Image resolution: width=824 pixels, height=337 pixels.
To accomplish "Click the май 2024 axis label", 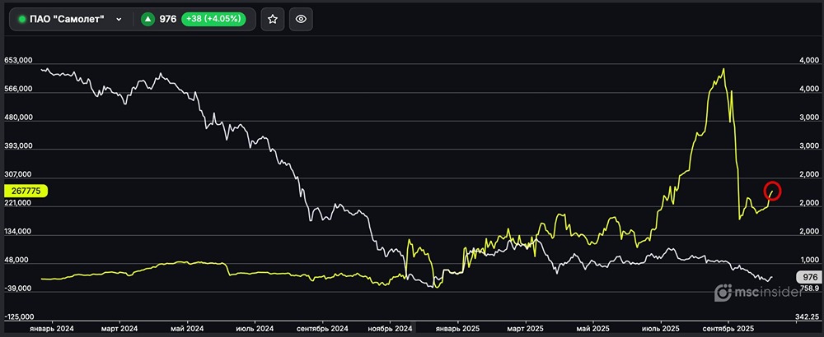I will (x=185, y=326).
